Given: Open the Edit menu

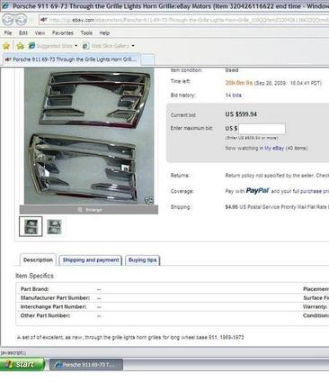Looking at the screenshot, I should (x=23, y=33).
